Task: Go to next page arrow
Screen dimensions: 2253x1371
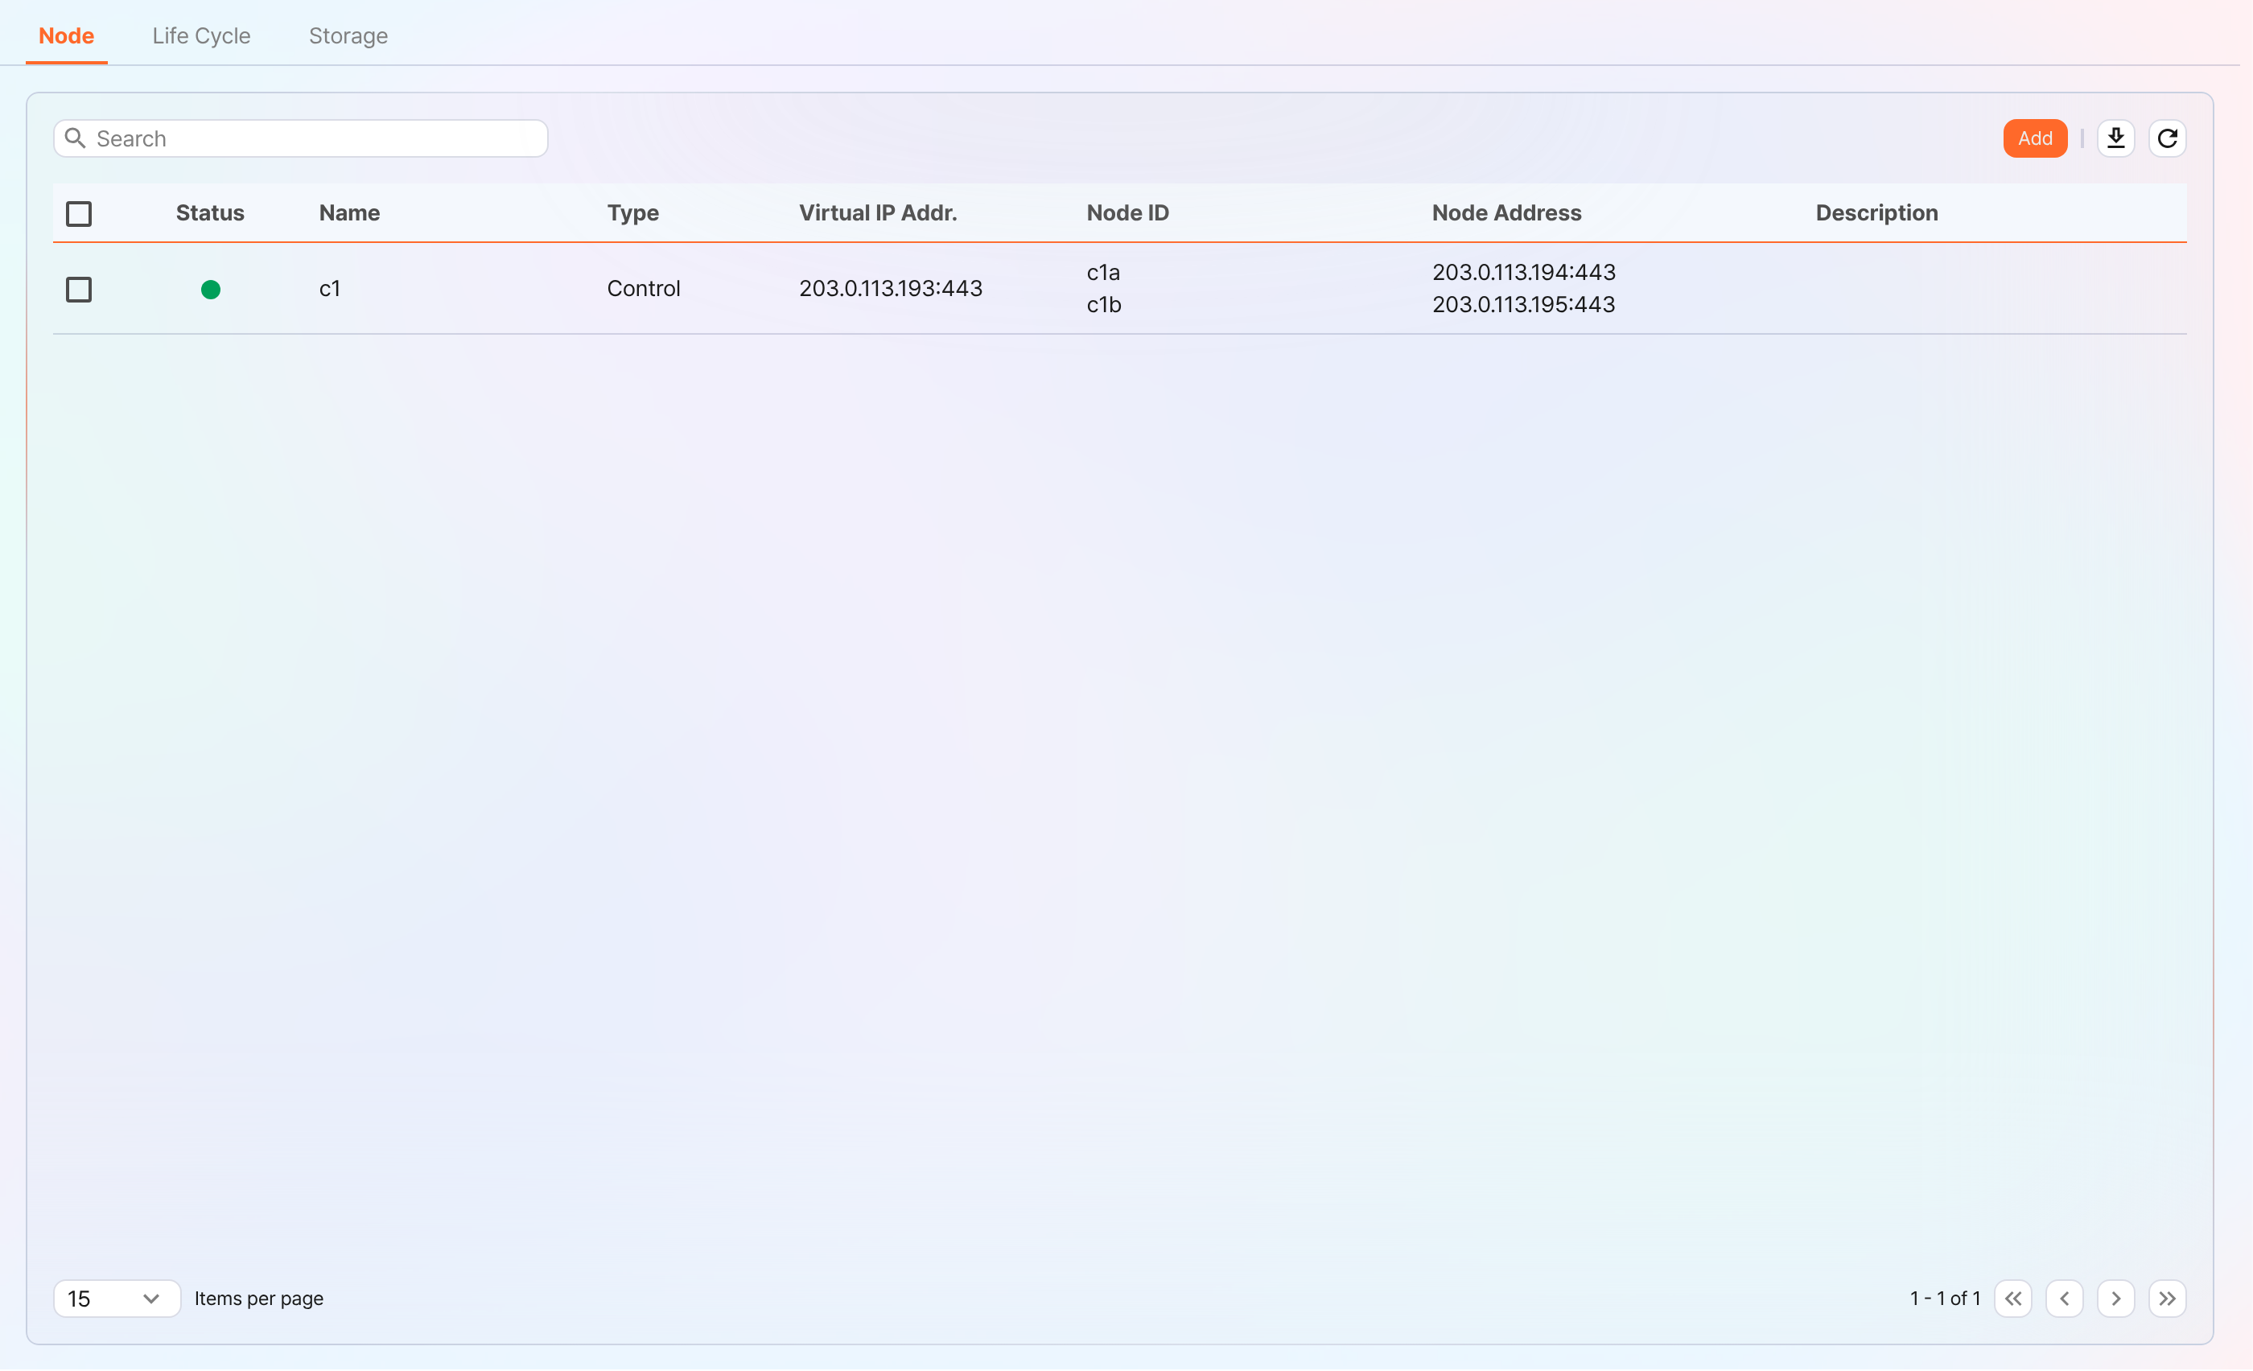Action: 2116,1299
